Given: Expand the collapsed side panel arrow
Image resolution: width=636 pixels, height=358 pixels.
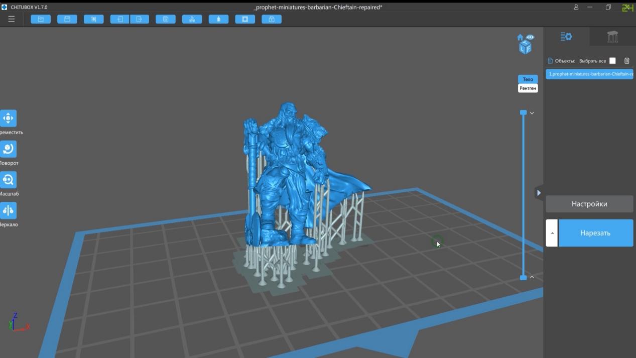Looking at the screenshot, I should (x=539, y=192).
